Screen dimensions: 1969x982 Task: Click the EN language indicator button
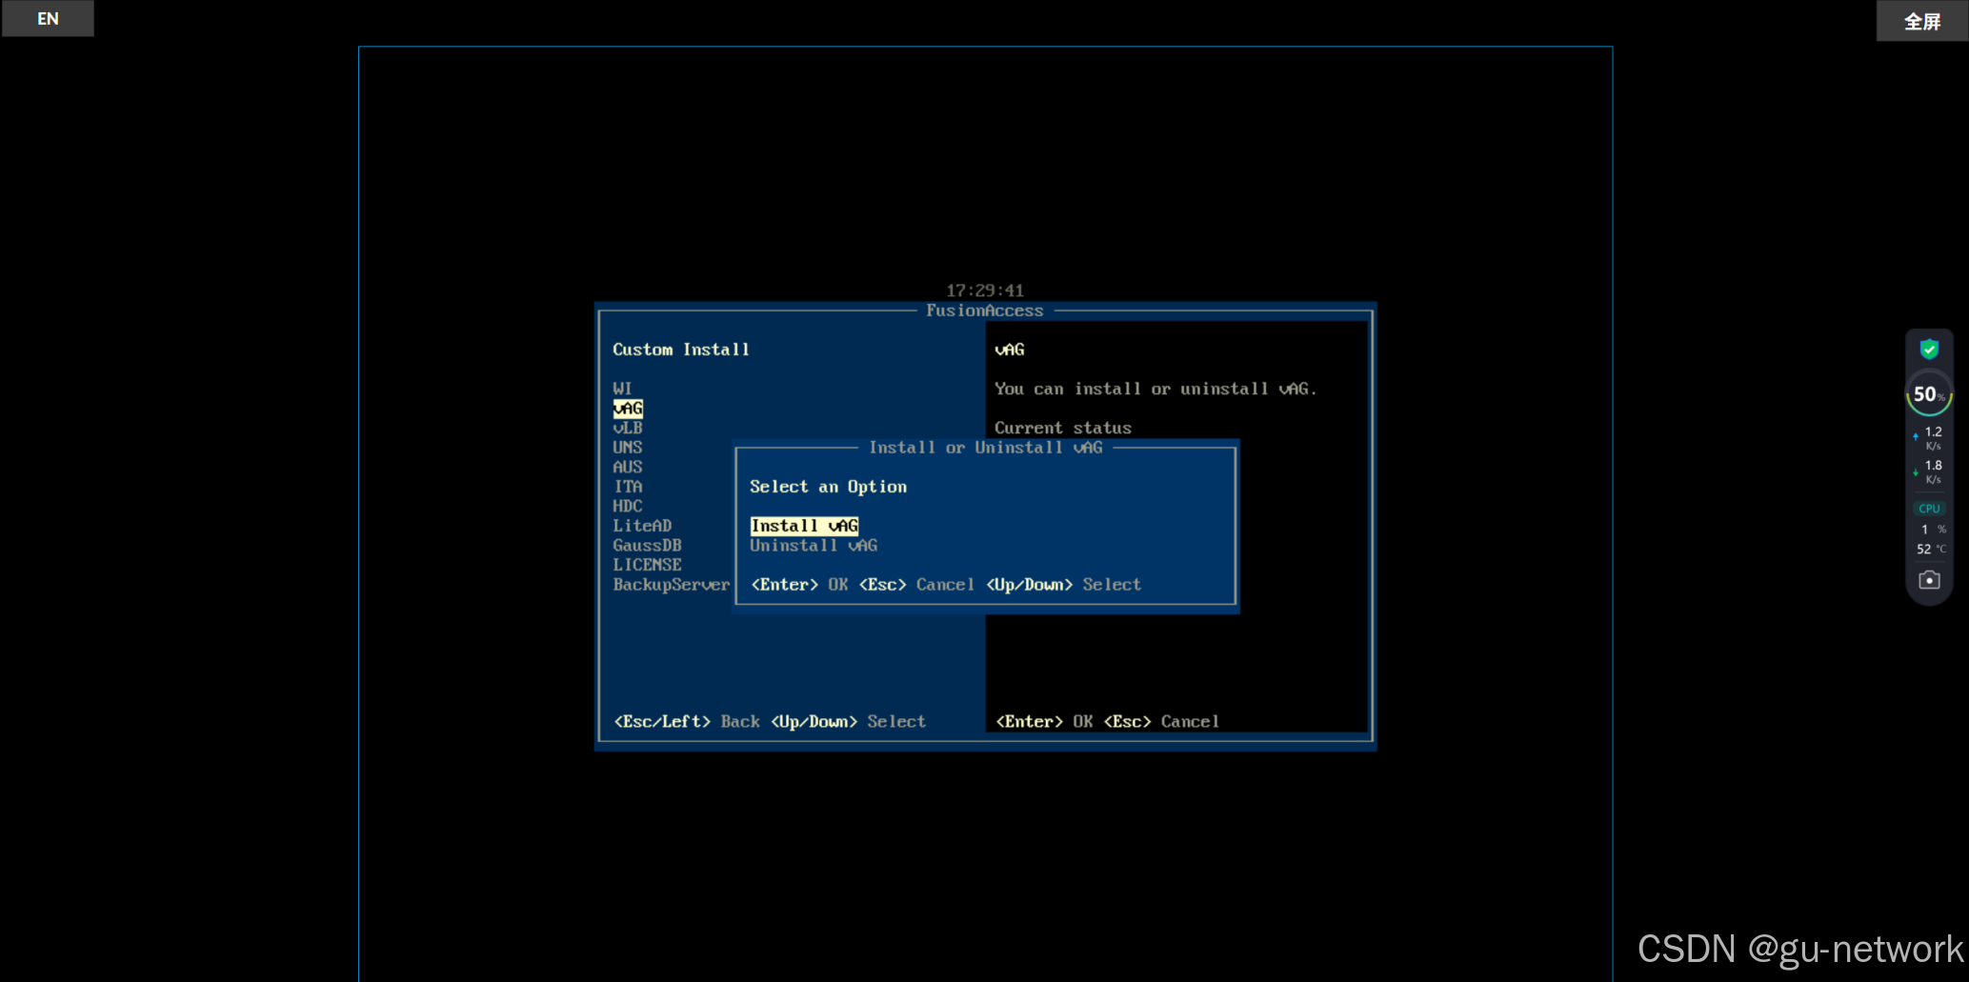click(x=48, y=18)
